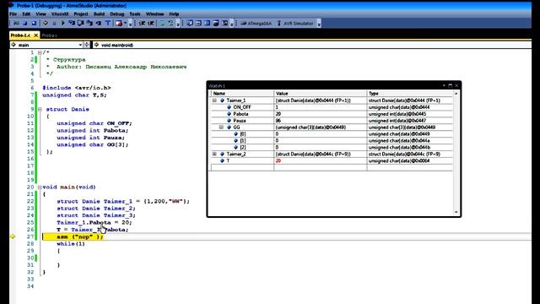Click the #include <avr/io.h> code line
The image size is (540, 304).
(77, 88)
